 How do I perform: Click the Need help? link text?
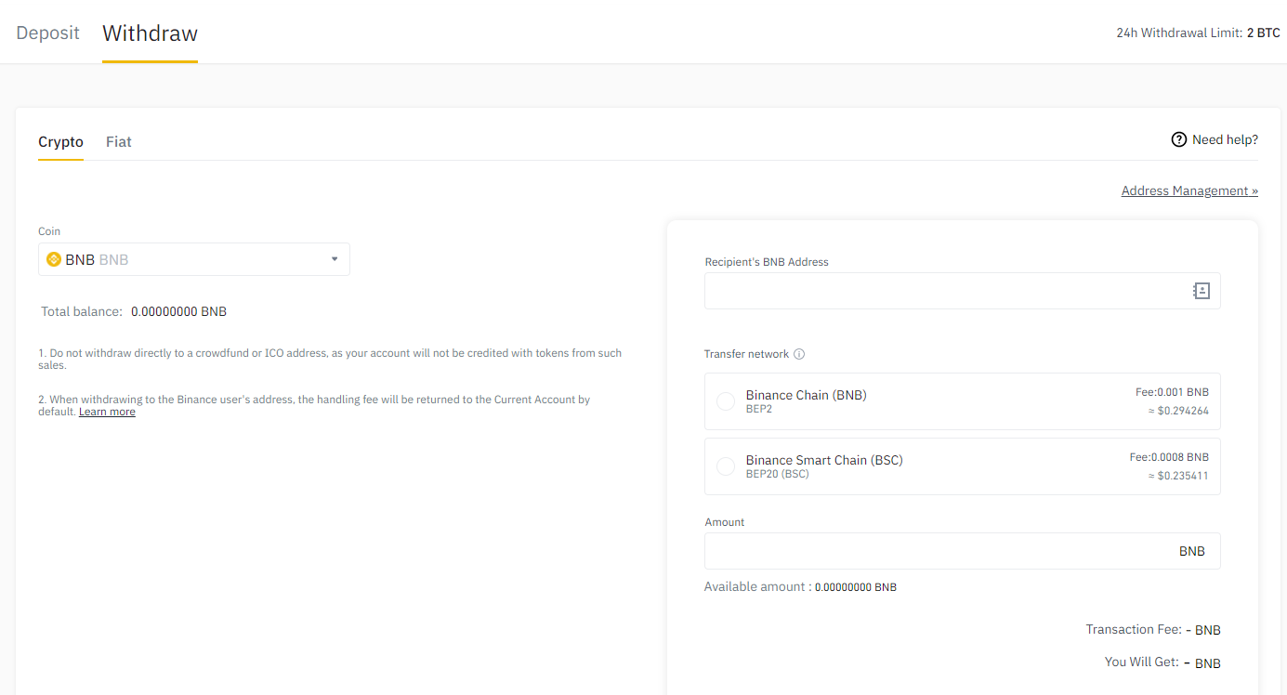(1225, 139)
